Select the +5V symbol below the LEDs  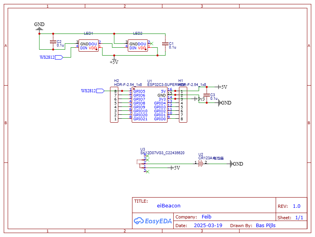coord(114,61)
